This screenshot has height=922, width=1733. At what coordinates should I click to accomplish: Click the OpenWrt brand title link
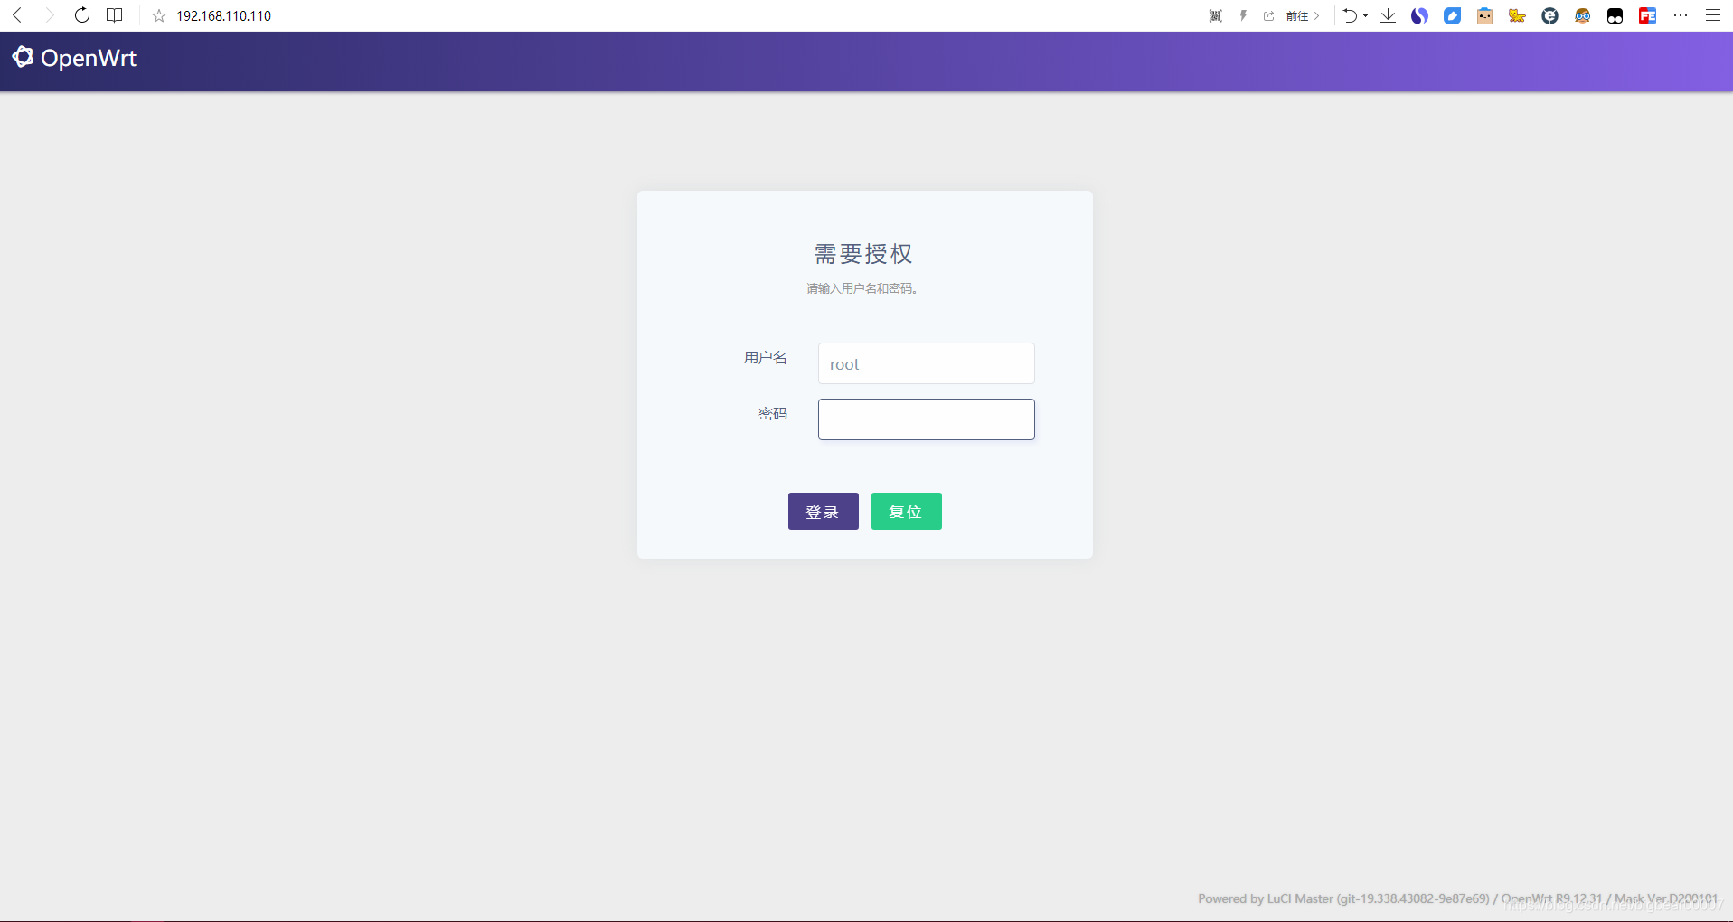coord(89,58)
